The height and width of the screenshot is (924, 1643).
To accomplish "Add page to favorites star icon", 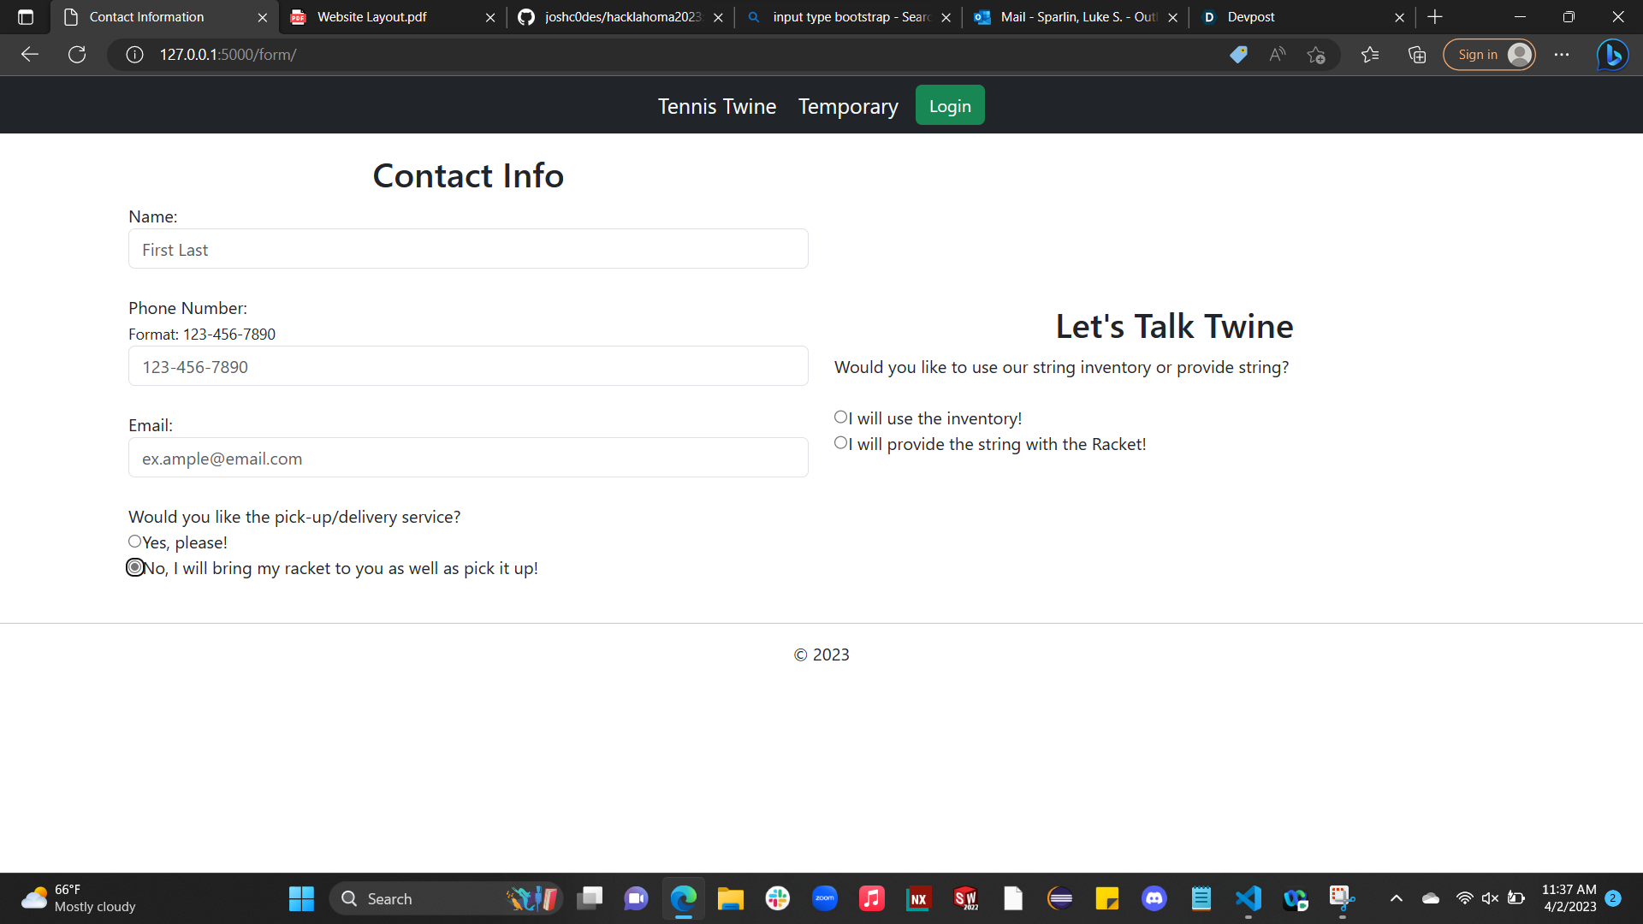I will [x=1316, y=55].
